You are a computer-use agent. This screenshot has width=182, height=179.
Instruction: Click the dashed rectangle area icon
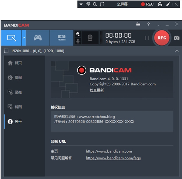(x=6, y=51)
